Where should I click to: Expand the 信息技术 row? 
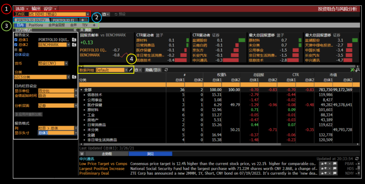tap(85, 95)
